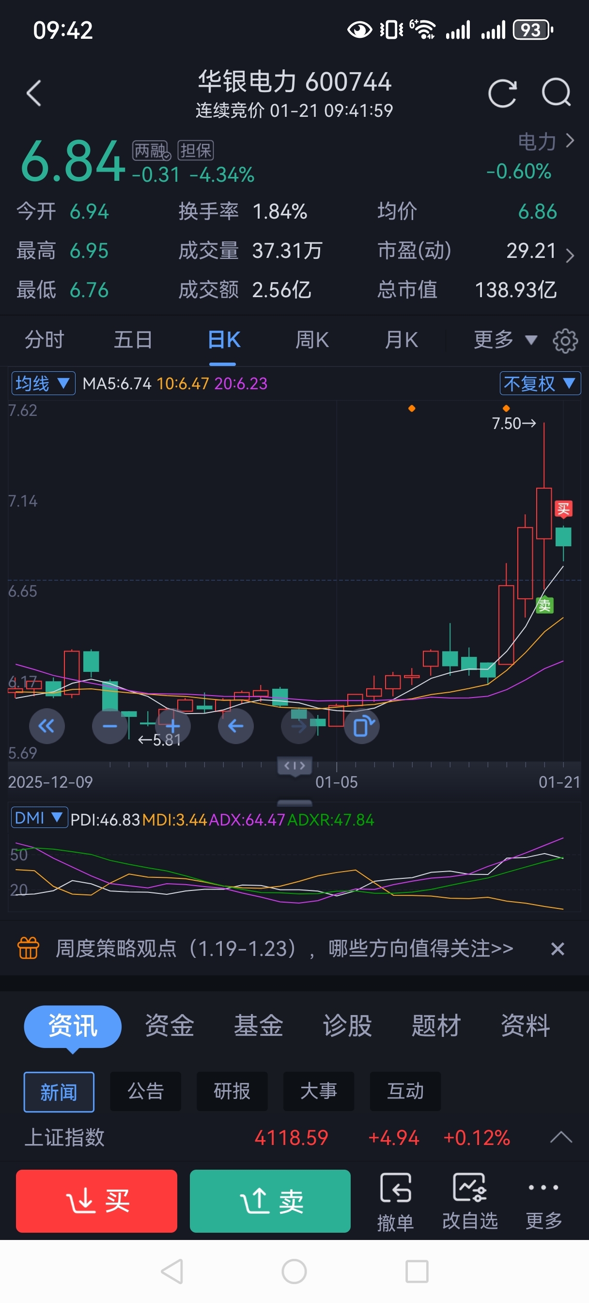Viewport: 589px width, 1303px height.
Task: Select the 新闻 sub-tab
Action: 59,1092
